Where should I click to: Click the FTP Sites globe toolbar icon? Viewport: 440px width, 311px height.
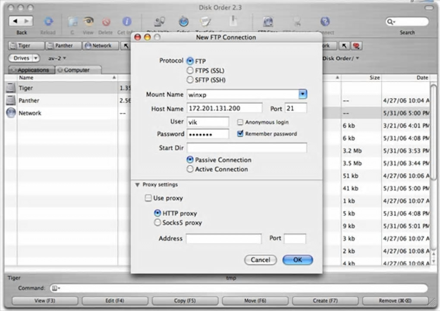pyautogui.click(x=268, y=22)
